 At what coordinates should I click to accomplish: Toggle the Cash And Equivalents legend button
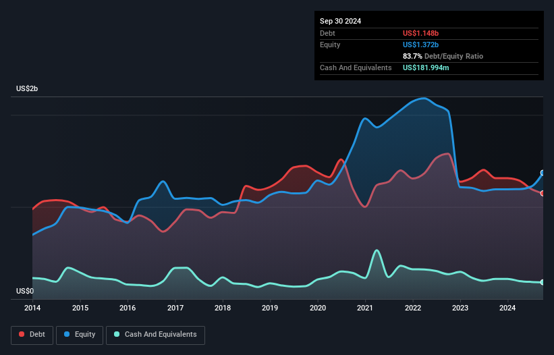coord(155,335)
